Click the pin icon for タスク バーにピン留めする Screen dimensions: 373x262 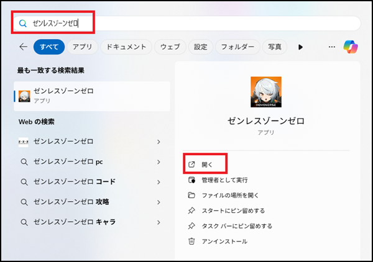[x=191, y=226]
